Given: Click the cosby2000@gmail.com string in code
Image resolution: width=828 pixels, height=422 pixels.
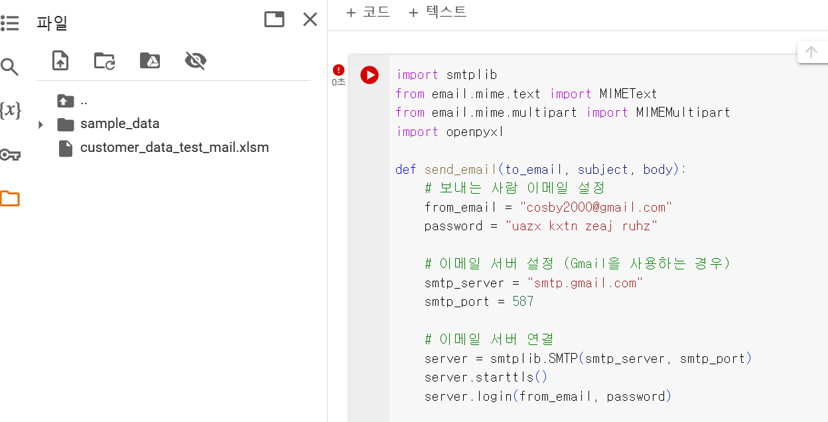Looking at the screenshot, I should [x=596, y=207].
